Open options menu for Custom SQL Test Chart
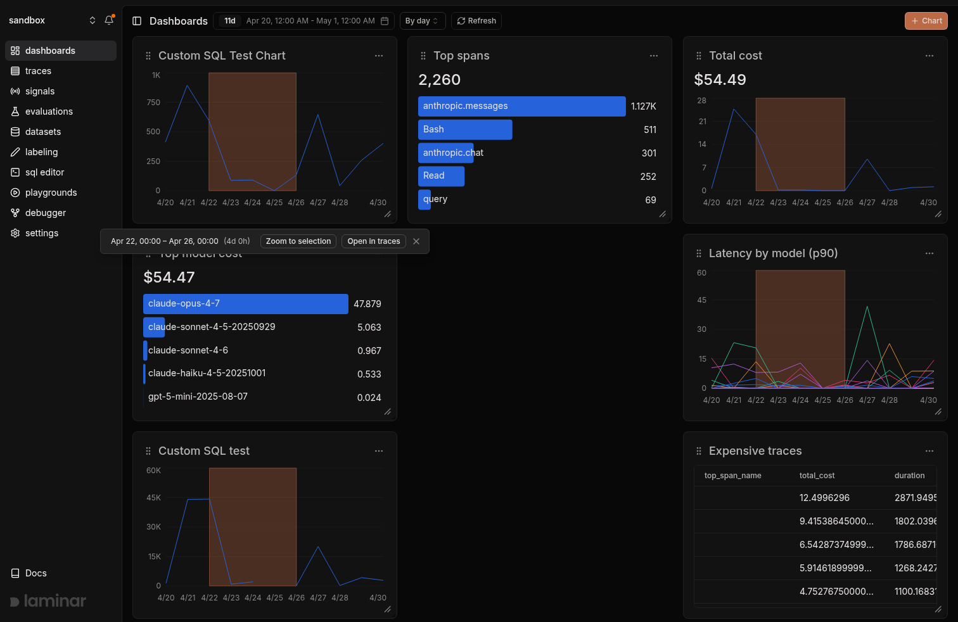The image size is (958, 622). [379, 56]
